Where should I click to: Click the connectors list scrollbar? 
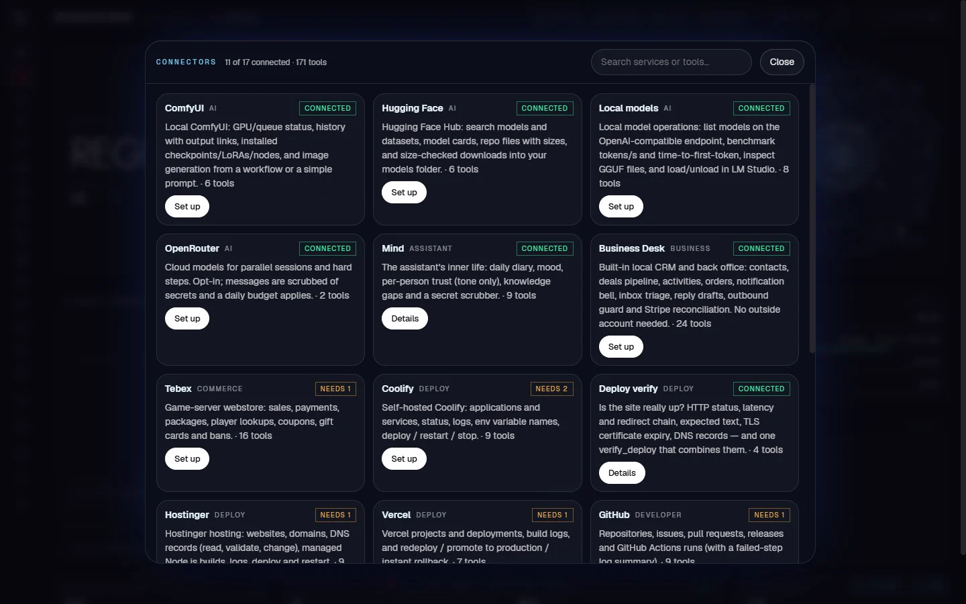(812, 218)
